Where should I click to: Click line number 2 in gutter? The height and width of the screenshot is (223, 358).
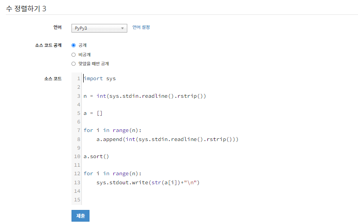pos(79,87)
